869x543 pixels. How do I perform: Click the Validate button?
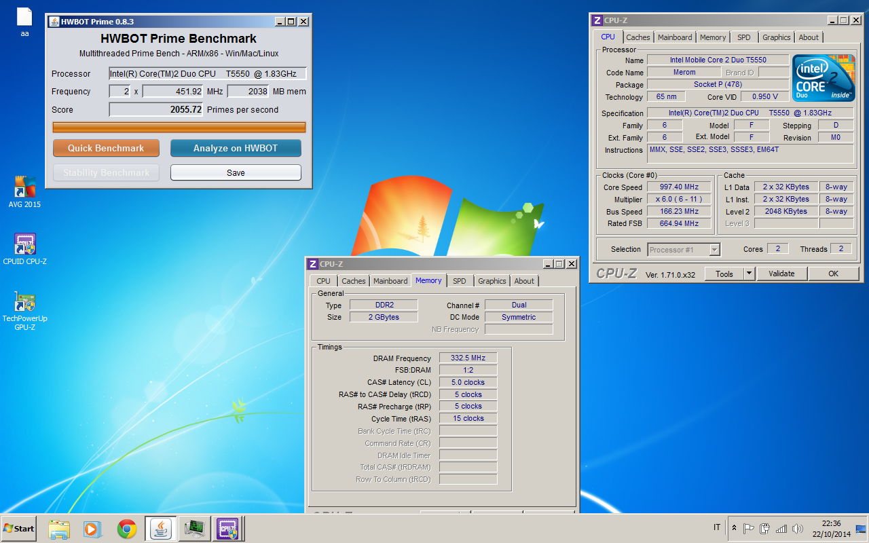(x=781, y=274)
